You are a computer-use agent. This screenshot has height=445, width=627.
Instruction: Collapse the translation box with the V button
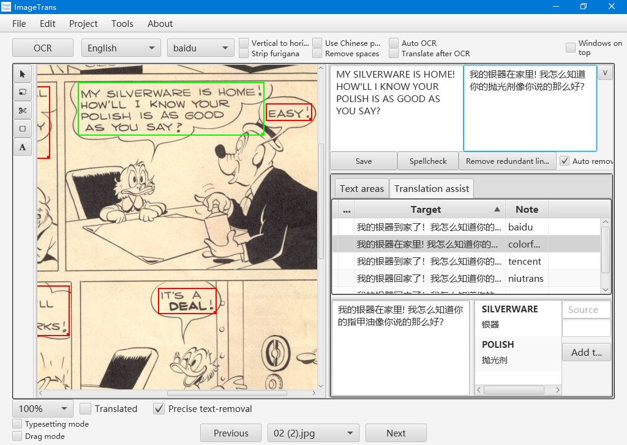(x=605, y=72)
